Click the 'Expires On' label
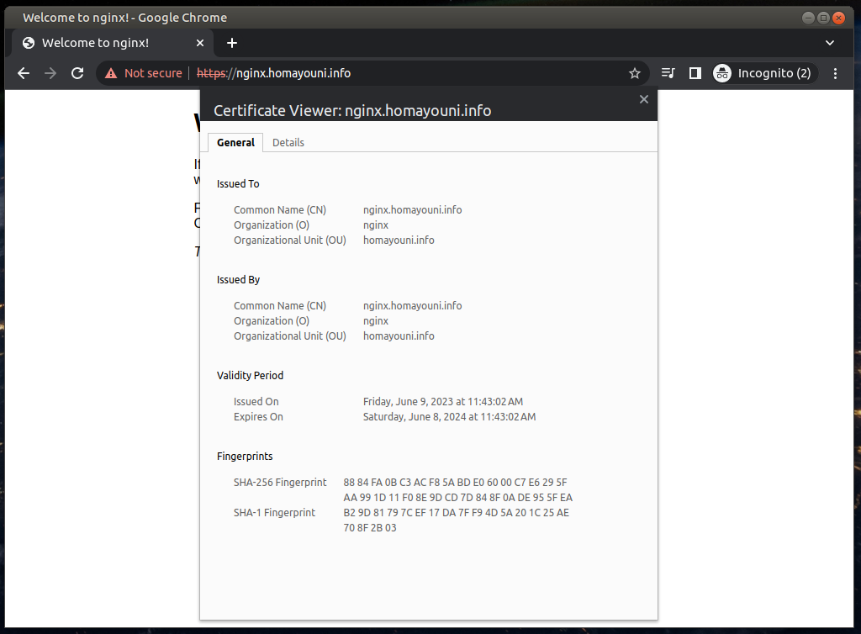The height and width of the screenshot is (634, 861). tap(258, 416)
